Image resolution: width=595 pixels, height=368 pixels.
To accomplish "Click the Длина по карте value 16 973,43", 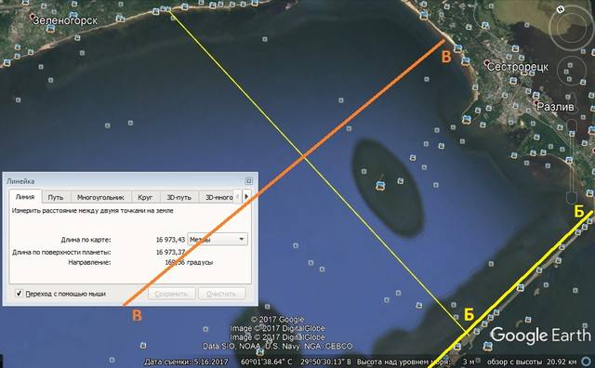I will click(170, 240).
